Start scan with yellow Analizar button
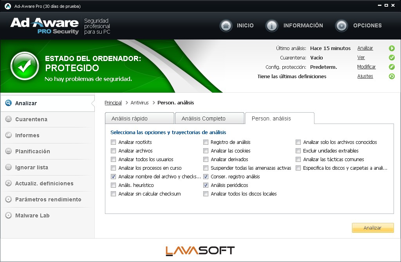The height and width of the screenshot is (262, 401). pos(373,228)
